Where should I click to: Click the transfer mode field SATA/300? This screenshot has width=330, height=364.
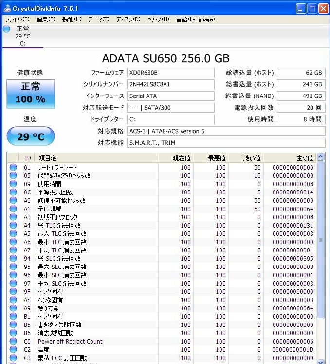click(x=171, y=108)
